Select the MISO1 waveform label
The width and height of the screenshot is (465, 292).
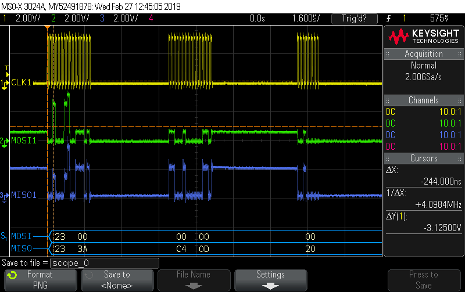[24, 195]
